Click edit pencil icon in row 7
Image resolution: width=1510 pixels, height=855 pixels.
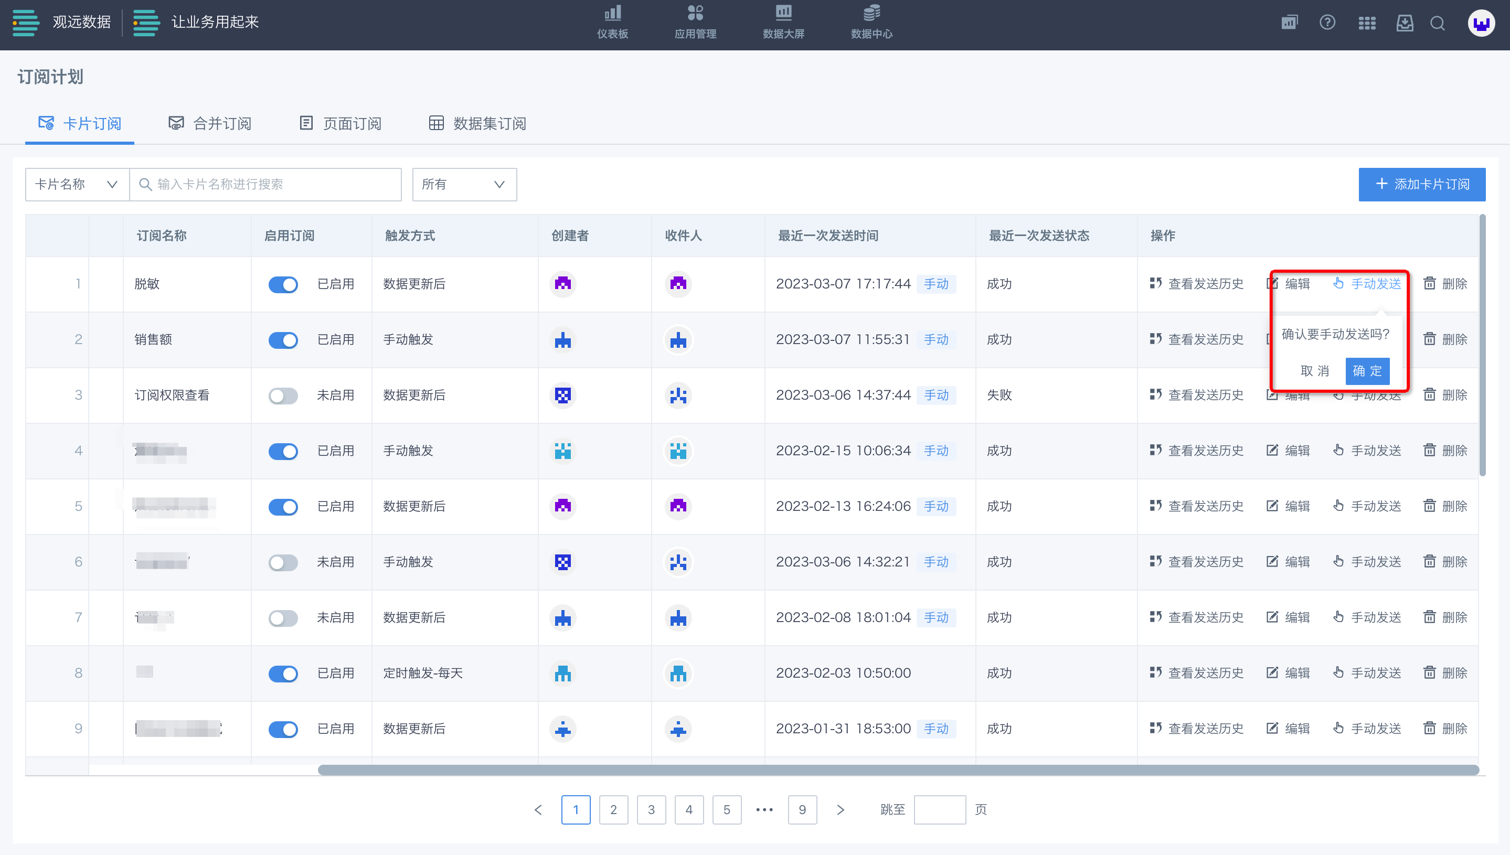(1272, 617)
